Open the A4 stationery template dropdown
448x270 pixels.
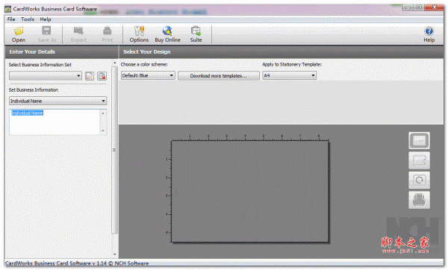(289, 75)
